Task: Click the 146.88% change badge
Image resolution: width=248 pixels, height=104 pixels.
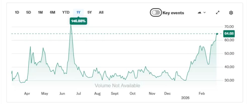Action: (78, 21)
